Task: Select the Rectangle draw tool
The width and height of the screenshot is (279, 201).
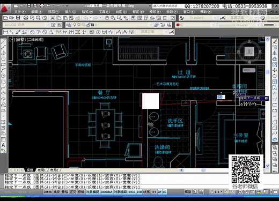Action: pos(3,64)
